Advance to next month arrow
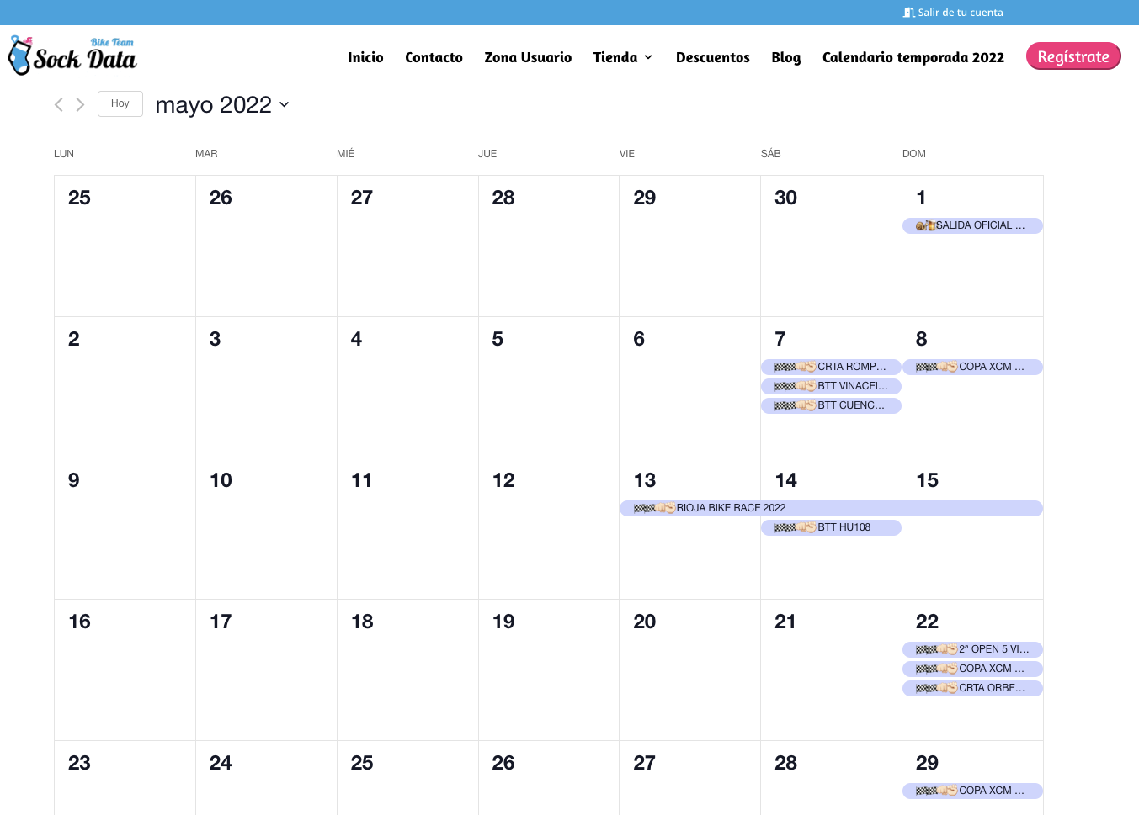This screenshot has width=1139, height=815. pos(80,104)
